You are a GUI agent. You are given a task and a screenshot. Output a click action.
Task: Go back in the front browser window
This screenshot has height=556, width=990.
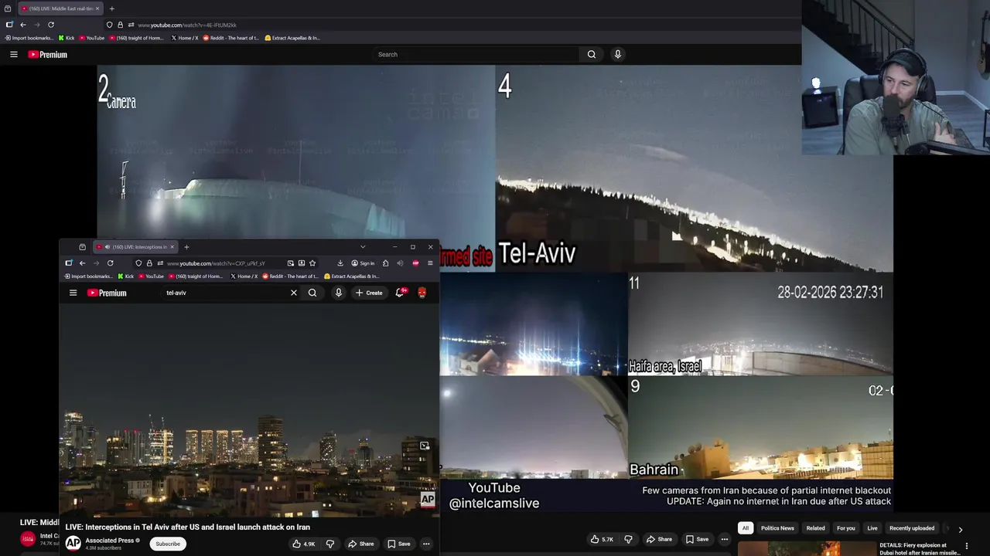[82, 263]
